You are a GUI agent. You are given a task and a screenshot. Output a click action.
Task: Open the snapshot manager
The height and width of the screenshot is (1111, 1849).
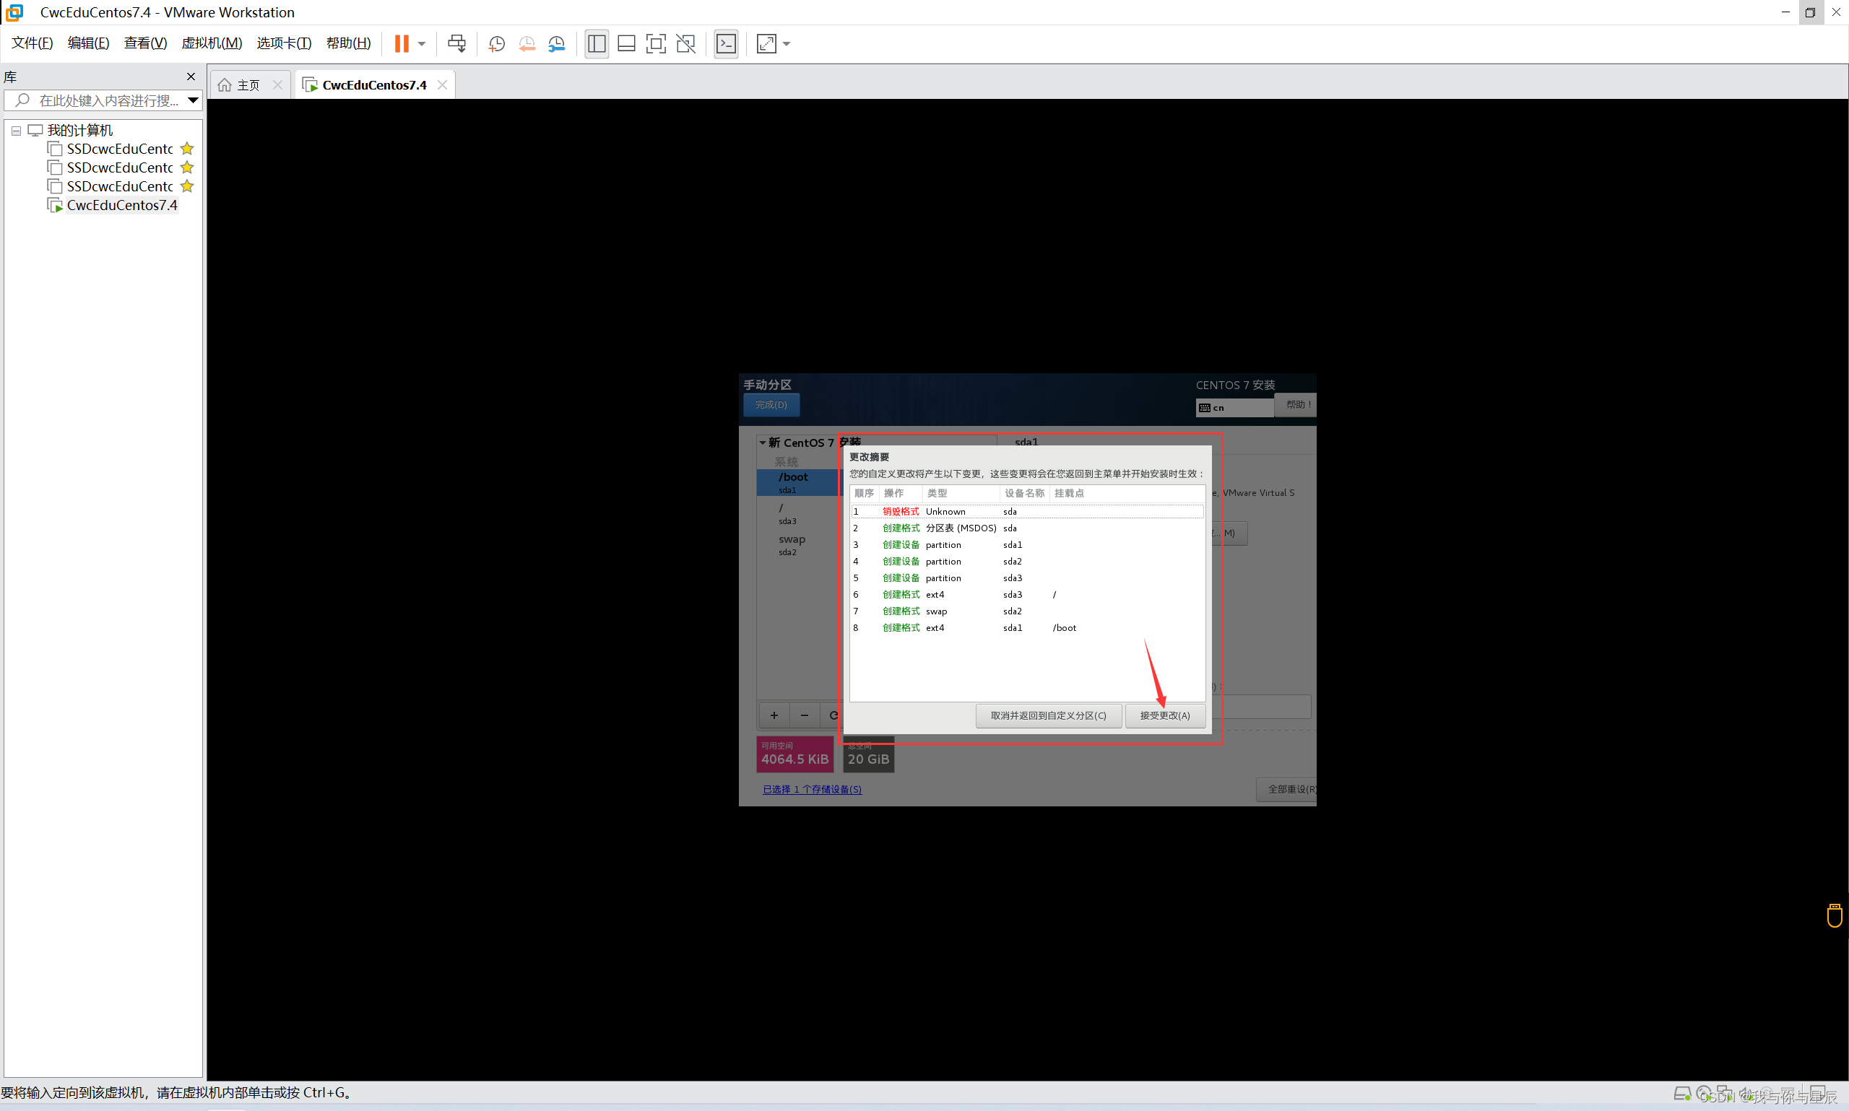556,43
